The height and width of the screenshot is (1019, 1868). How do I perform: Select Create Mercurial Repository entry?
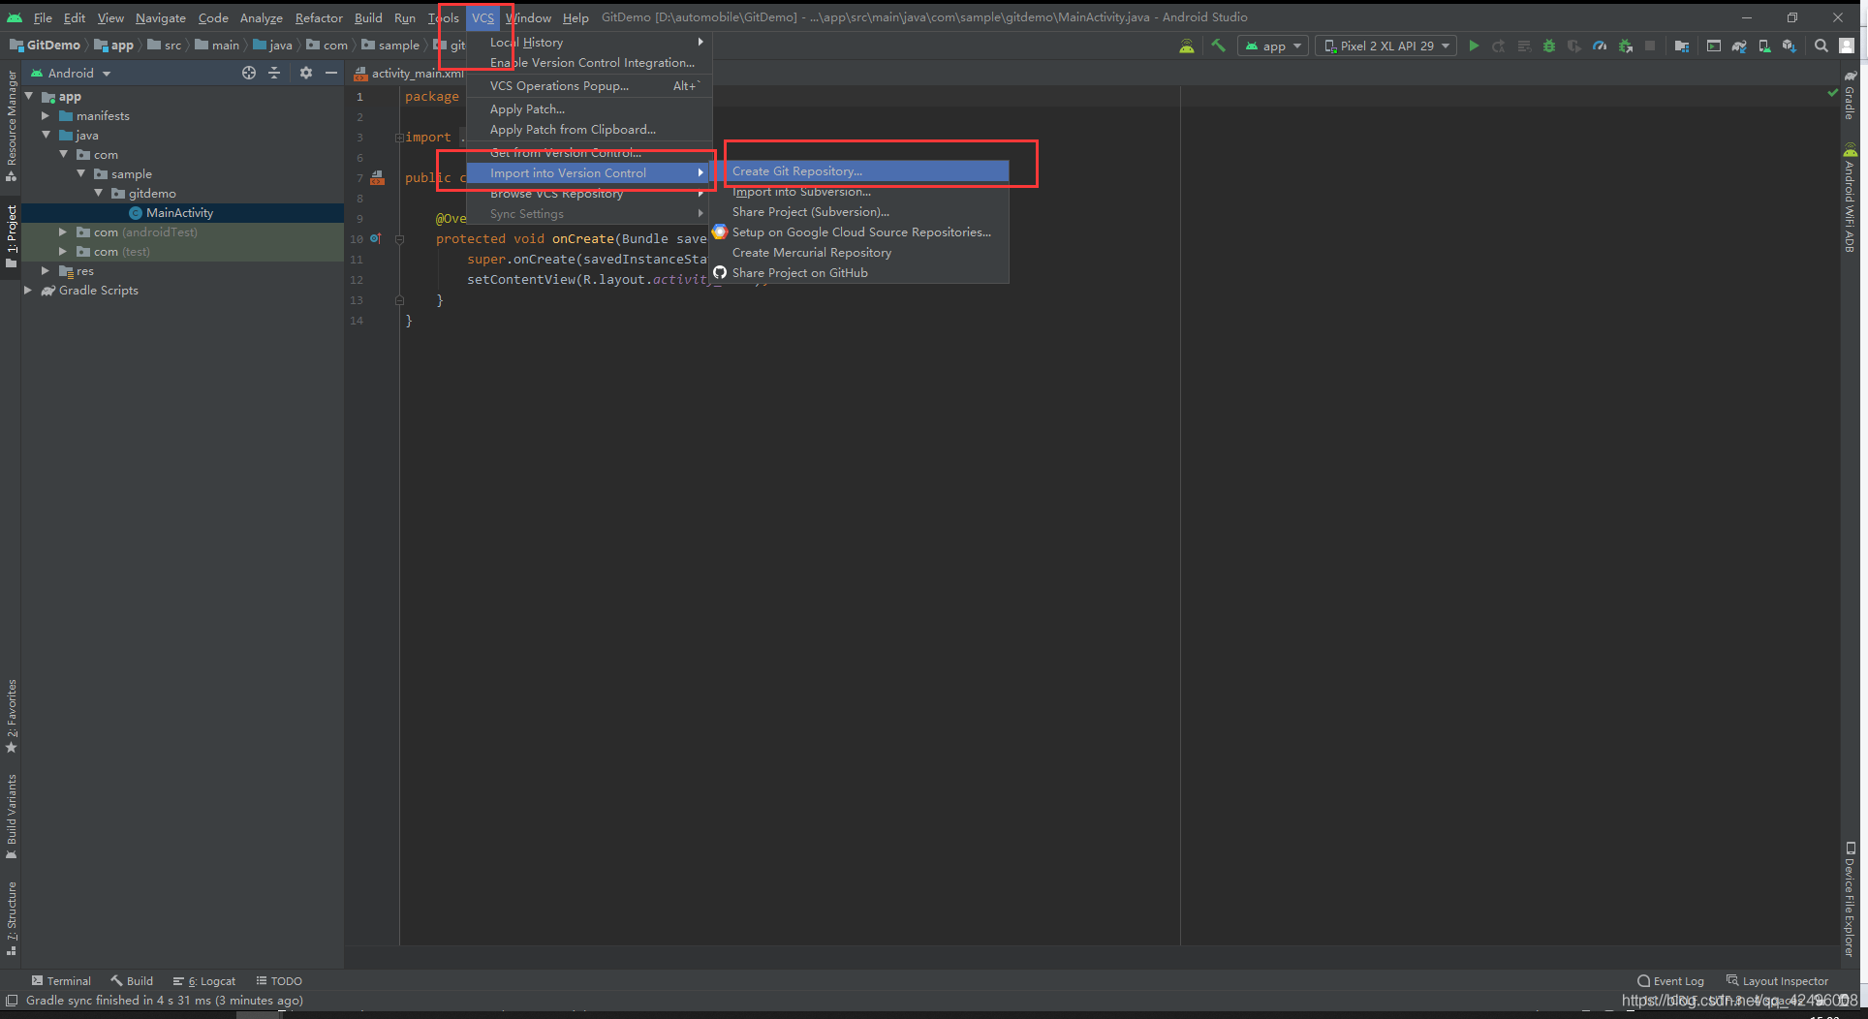(858, 253)
